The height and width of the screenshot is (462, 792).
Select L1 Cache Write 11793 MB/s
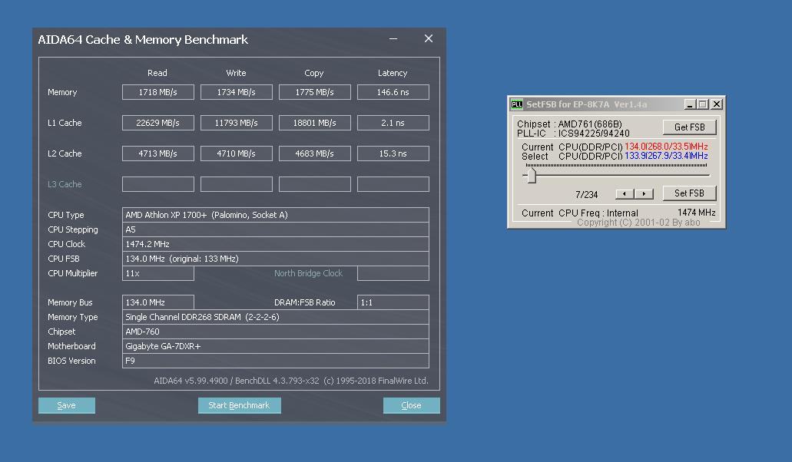point(237,123)
